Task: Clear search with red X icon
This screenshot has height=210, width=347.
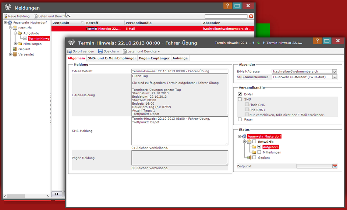Action: (251, 16)
